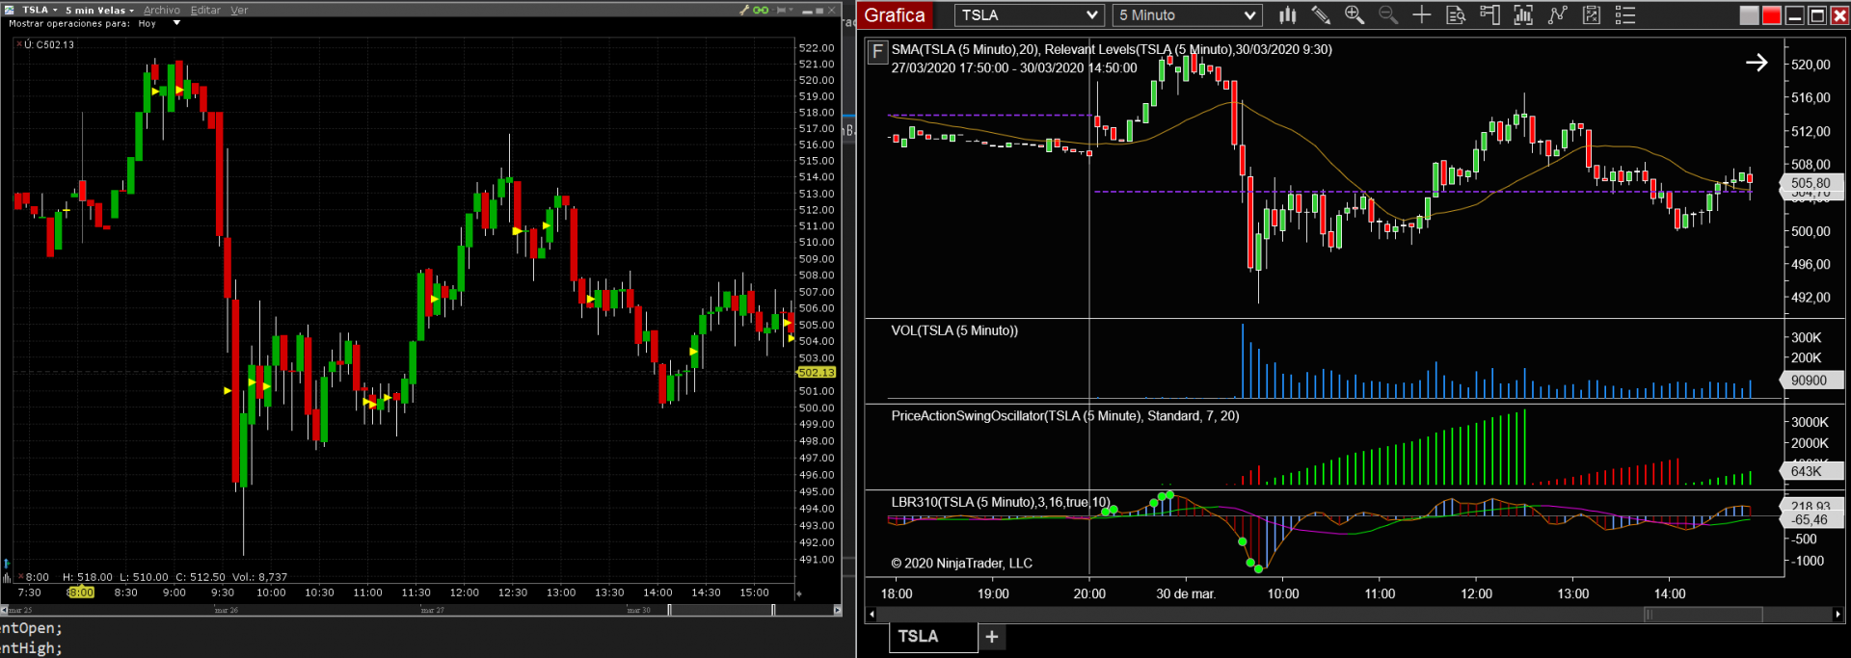The width and height of the screenshot is (1851, 658).
Task: Click the right arrow of NinjaTrader horizontal scrollbar
Action: point(1838,615)
